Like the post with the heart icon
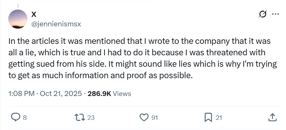Image resolution: width=286 pixels, height=130 pixels. (x=145, y=118)
